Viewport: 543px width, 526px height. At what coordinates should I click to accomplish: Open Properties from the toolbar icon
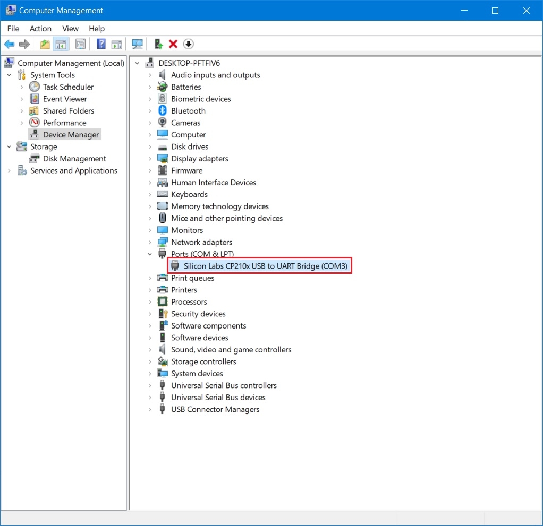[x=80, y=44]
